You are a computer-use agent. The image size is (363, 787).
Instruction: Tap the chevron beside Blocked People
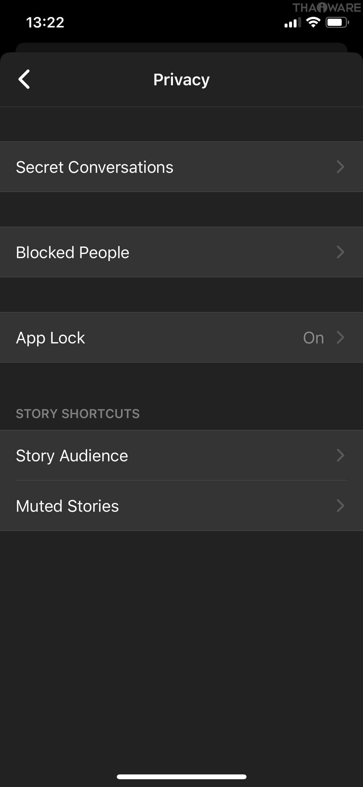point(340,252)
